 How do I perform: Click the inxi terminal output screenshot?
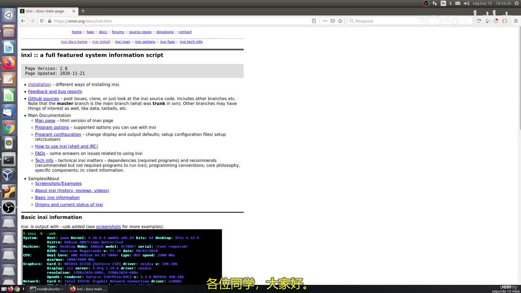[122, 257]
